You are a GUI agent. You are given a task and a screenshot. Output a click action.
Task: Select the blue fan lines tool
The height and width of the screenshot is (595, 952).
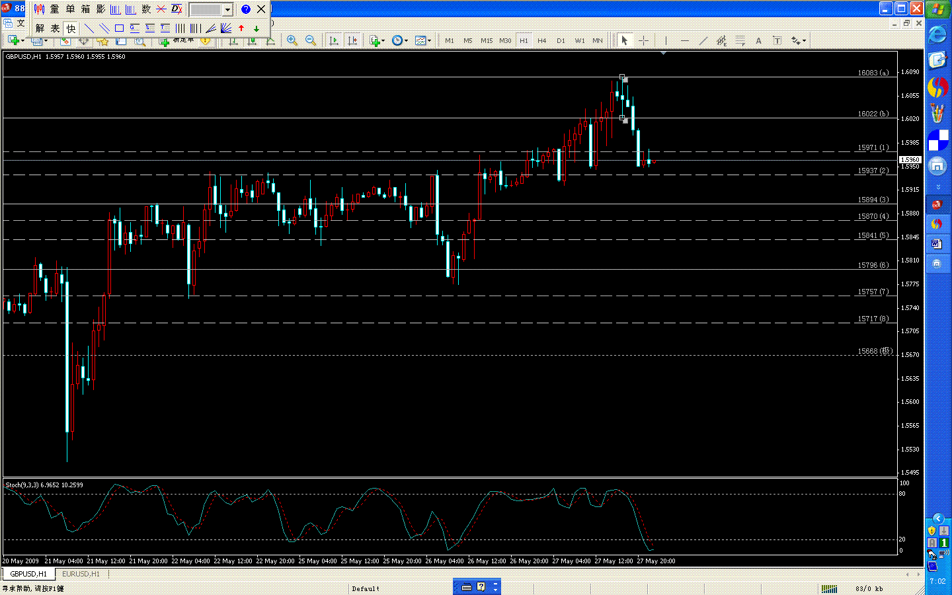(226, 28)
